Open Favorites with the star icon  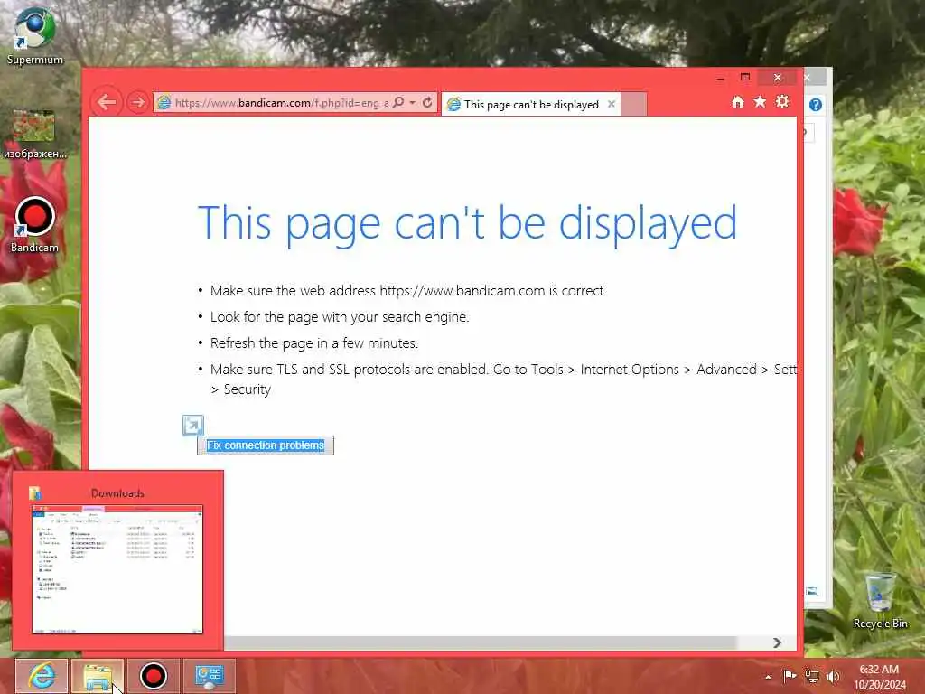pos(760,102)
